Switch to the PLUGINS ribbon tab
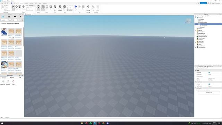Image resolution: width=222 pixels, height=125 pixels. pyautogui.click(x=45, y=3)
